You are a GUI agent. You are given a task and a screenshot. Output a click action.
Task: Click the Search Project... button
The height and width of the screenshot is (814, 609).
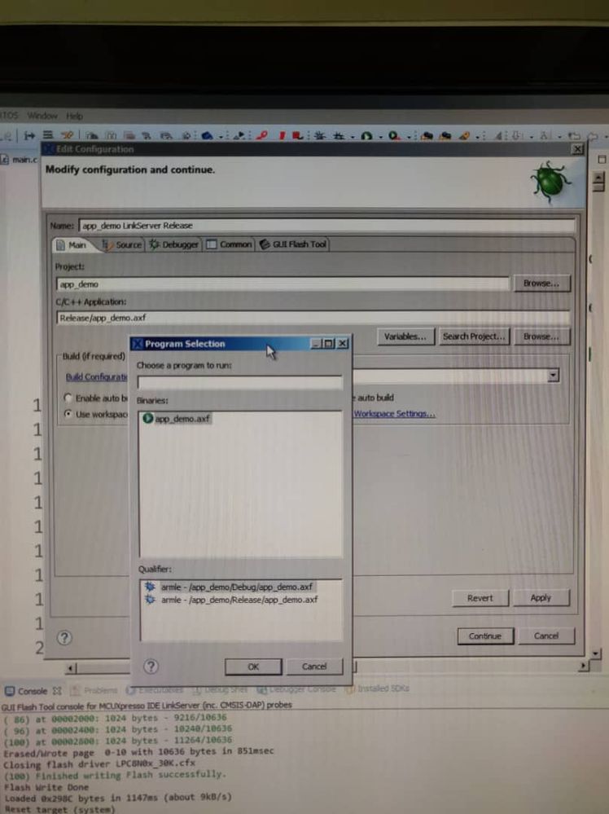(474, 337)
